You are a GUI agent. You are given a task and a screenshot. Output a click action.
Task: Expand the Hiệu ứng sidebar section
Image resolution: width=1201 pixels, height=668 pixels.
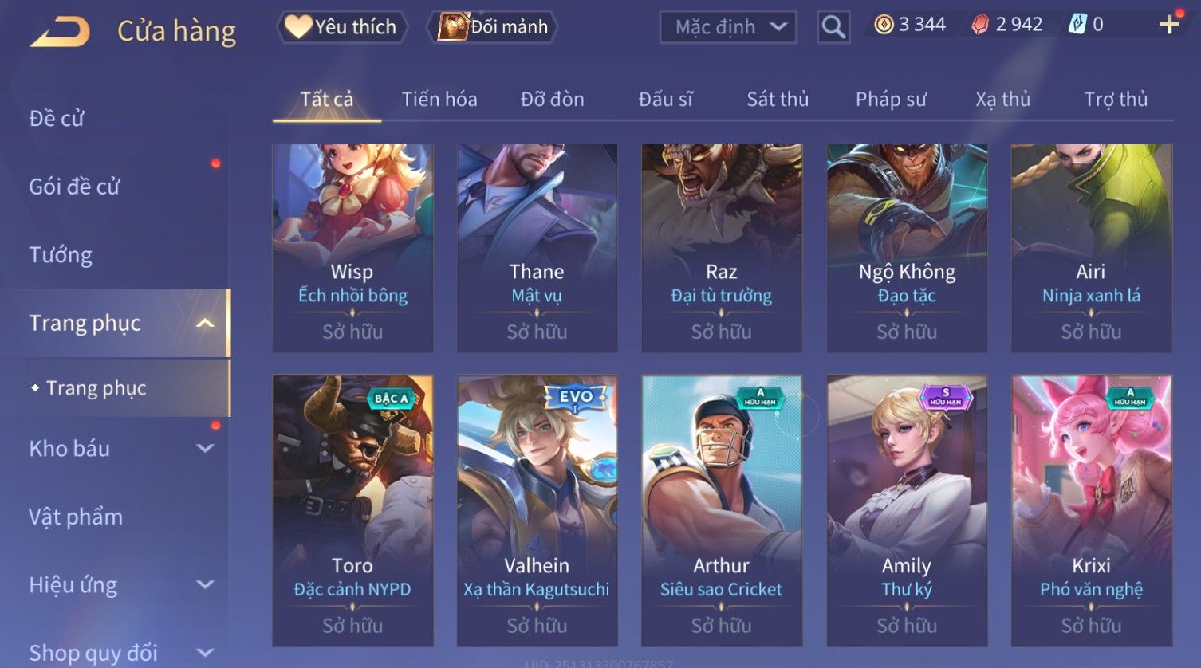point(205,585)
